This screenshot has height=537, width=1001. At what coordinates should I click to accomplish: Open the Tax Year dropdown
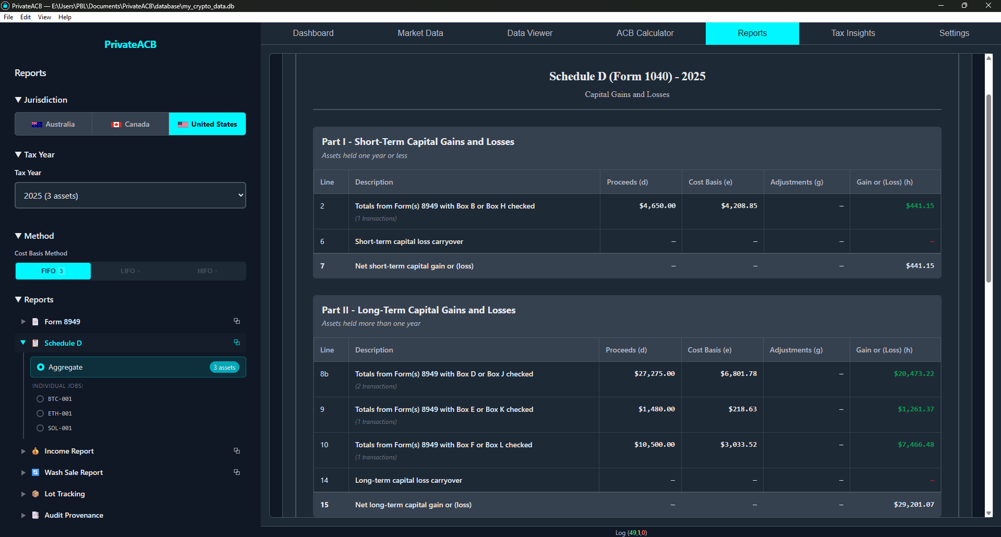click(130, 196)
